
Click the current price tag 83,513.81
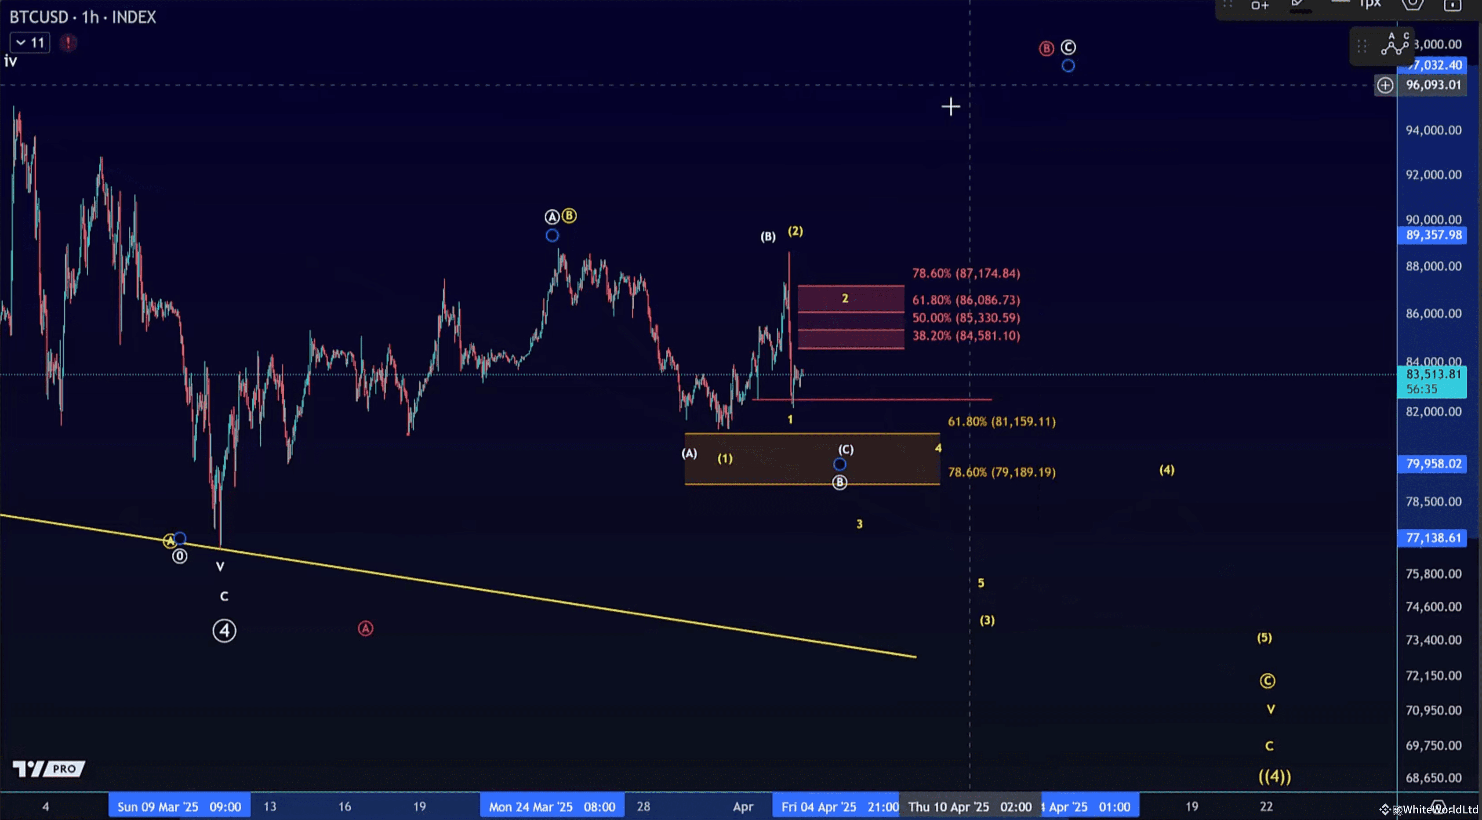point(1432,382)
